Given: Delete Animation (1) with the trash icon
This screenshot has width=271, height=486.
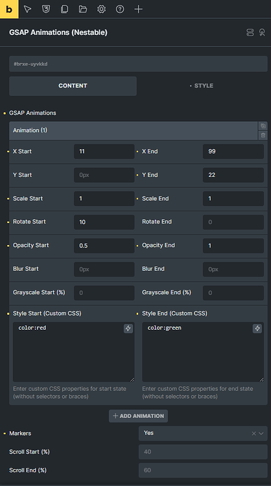Looking at the screenshot, I should click(263, 135).
